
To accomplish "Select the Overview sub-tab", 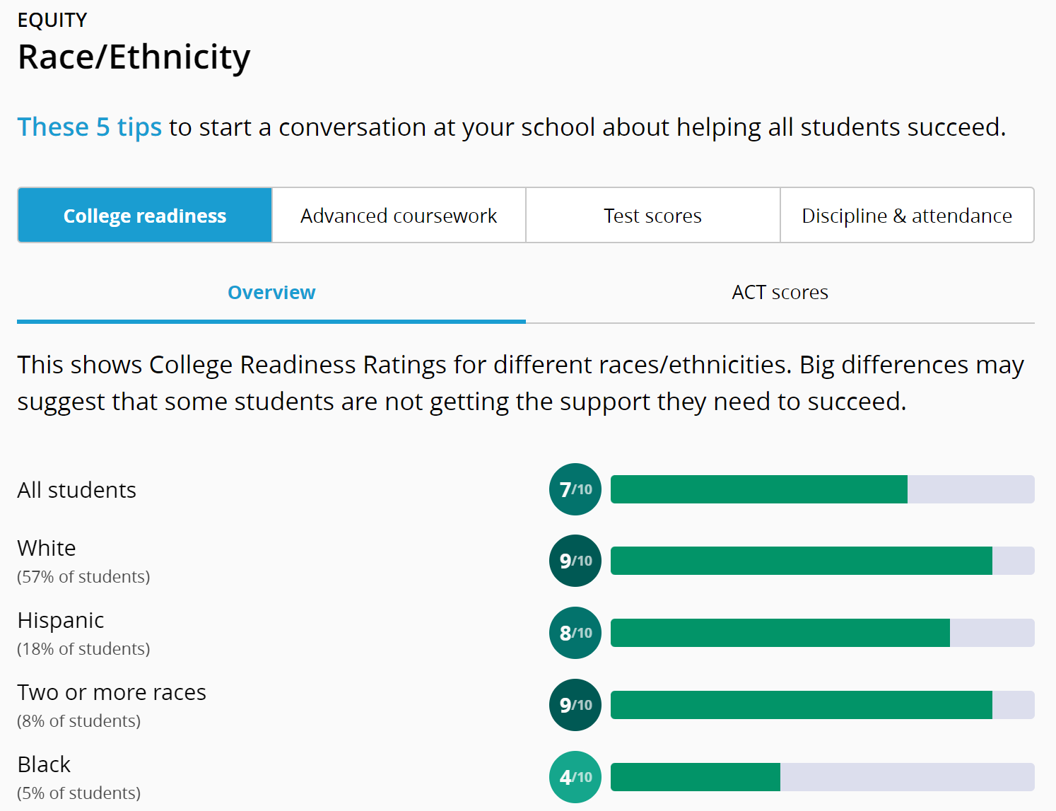I will [x=271, y=293].
